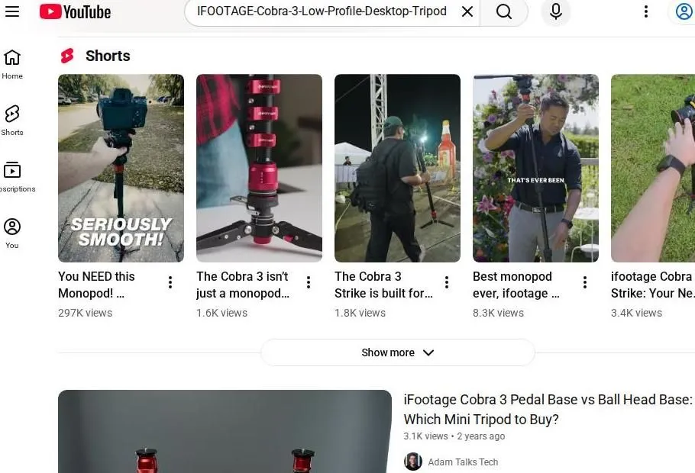This screenshot has height=473, width=695.
Task: Open options for the 'You NEED this Monopod' short
Action: pos(170,282)
